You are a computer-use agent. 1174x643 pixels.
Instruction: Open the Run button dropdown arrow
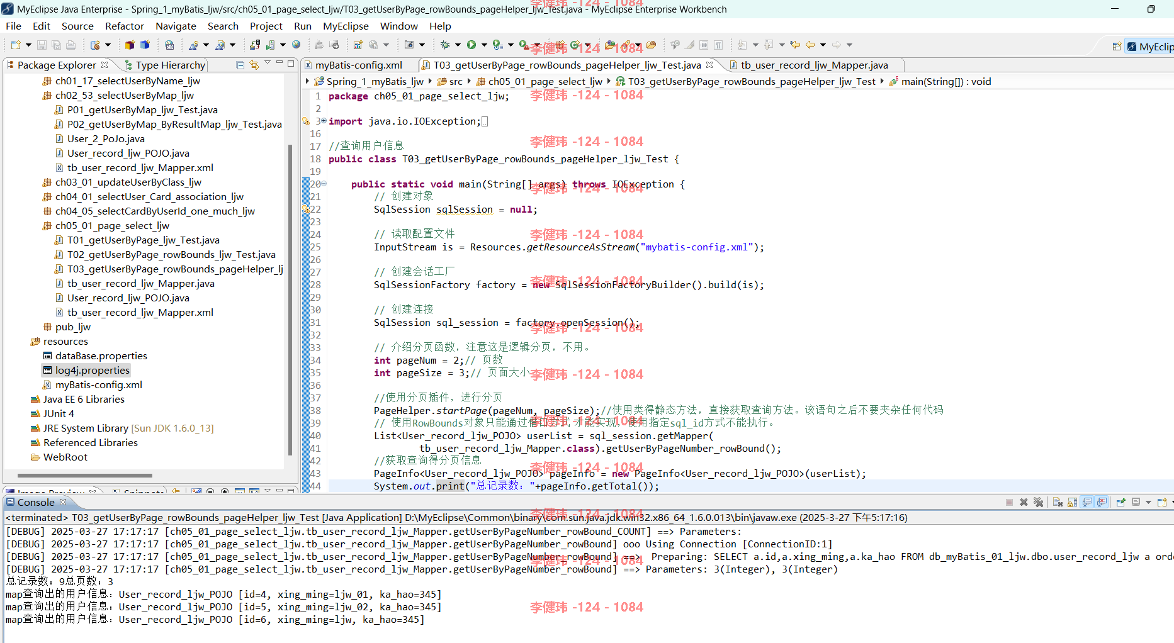click(x=484, y=45)
